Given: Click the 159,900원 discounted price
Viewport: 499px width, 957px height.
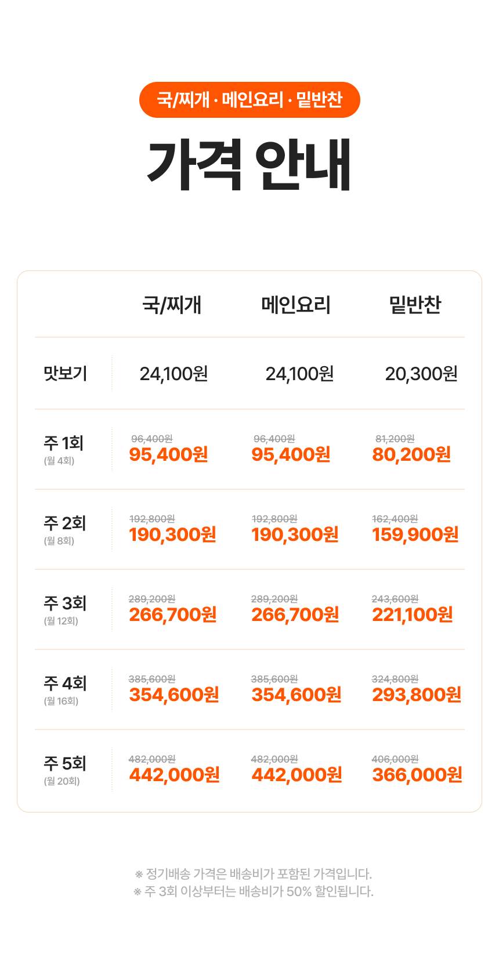Looking at the screenshot, I should [415, 535].
